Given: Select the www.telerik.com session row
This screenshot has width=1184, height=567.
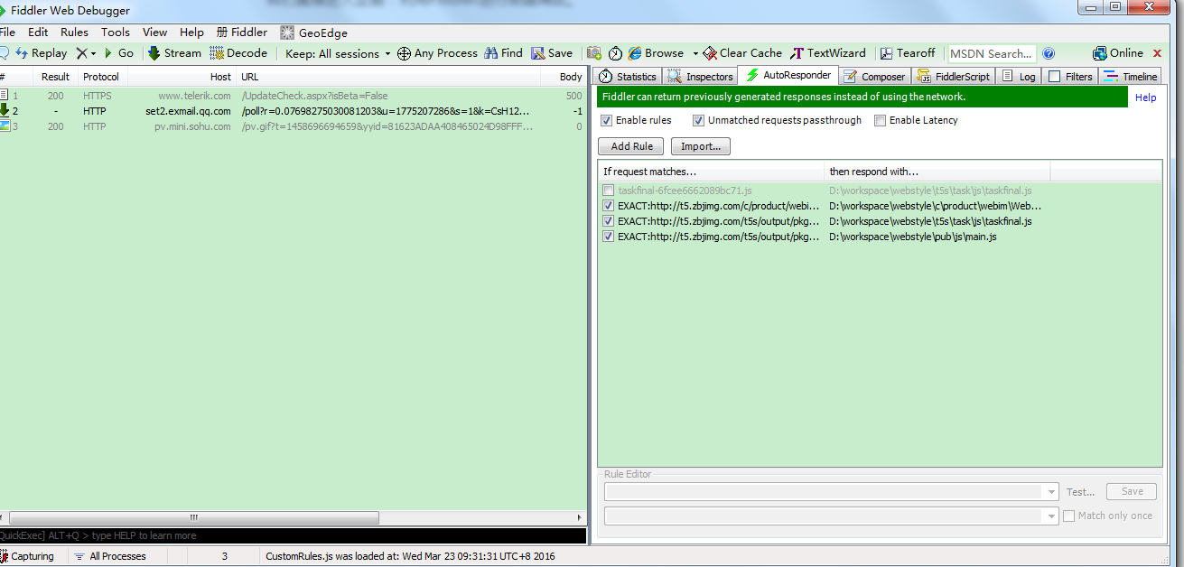Looking at the screenshot, I should click(x=294, y=96).
